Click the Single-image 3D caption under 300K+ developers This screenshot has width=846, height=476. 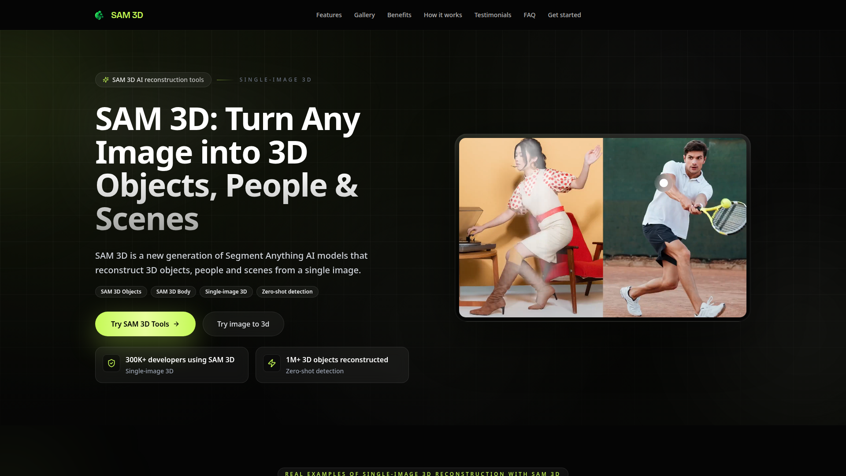pos(149,371)
